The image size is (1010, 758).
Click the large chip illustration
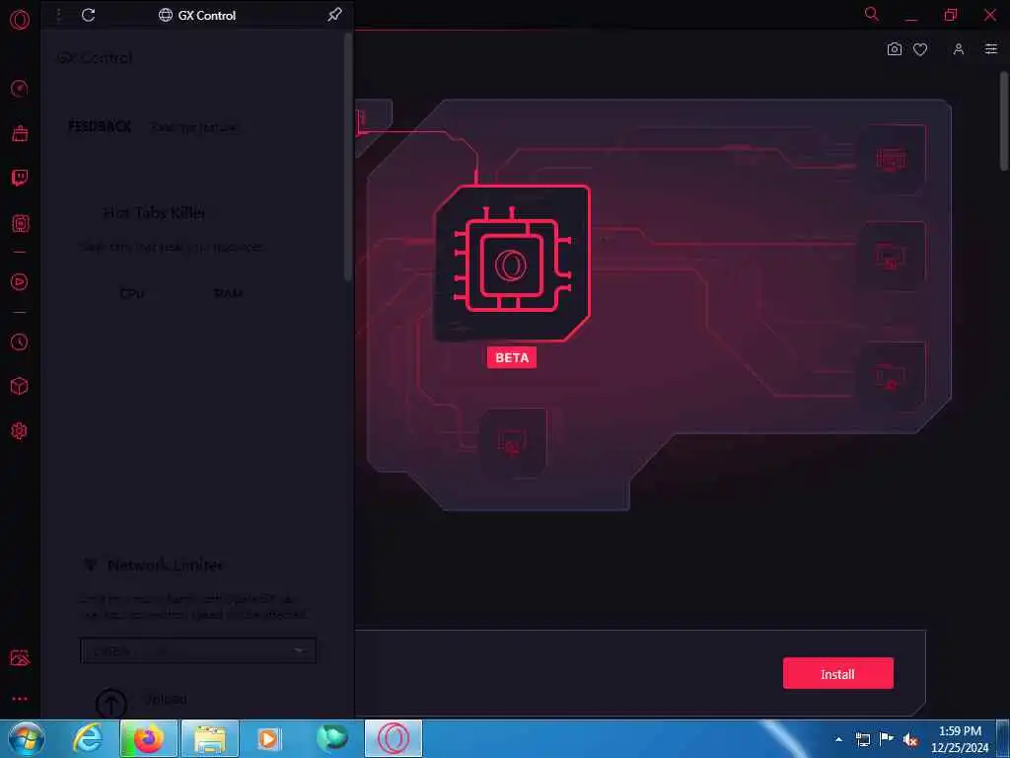coord(512,263)
